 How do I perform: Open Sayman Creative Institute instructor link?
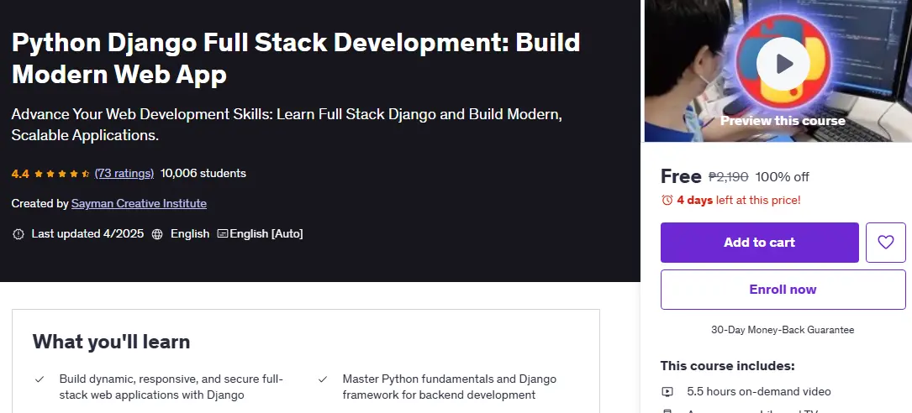[139, 203]
